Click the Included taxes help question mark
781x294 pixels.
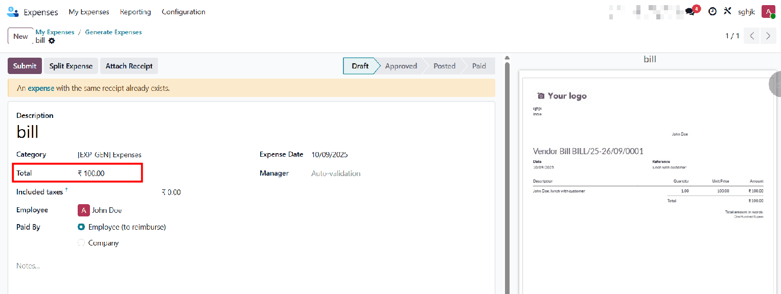pos(66,189)
